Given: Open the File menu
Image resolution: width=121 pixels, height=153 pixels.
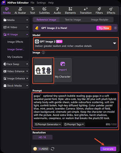Looking at the screenshot, I should pyautogui.click(x=32, y=3).
